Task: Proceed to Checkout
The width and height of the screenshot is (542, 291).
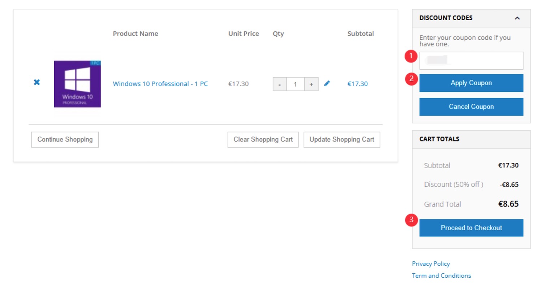Action: [471, 228]
